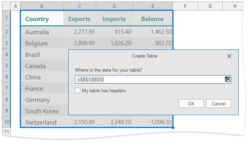This screenshot has height=142, width=248.
Task: Confirm table creation with OK
Action: pos(191,103)
